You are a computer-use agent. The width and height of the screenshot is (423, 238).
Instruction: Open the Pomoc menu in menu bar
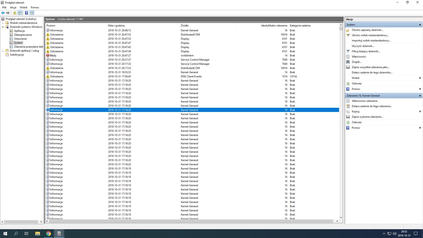pos(35,8)
